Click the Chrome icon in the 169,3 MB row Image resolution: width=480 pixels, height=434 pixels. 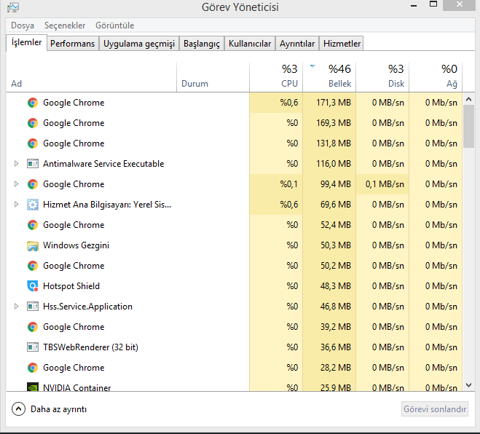click(33, 123)
